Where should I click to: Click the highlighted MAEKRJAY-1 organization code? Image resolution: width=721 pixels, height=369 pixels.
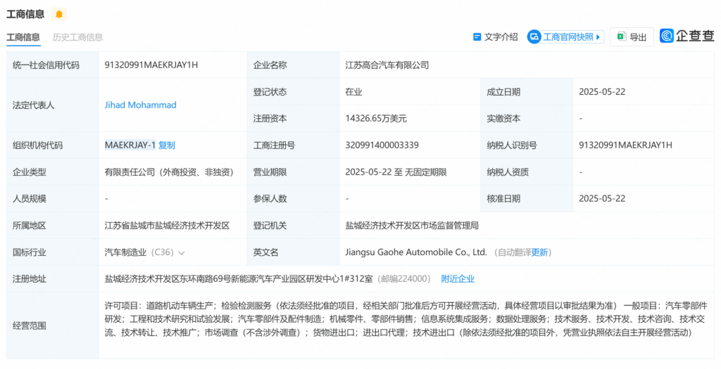[x=130, y=145]
